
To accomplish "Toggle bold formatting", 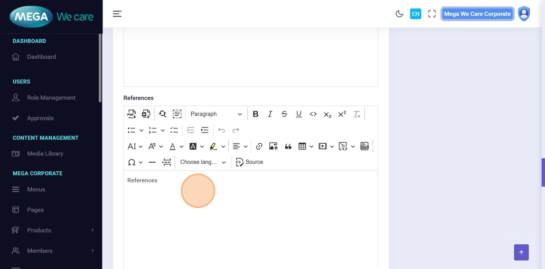I will click(x=256, y=114).
